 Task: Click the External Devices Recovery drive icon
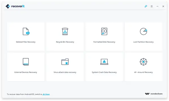coord(26,62)
